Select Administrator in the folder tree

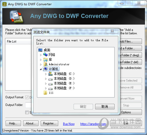[x=59, y=64]
